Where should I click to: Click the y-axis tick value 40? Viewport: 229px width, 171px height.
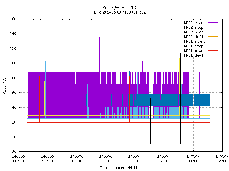[x=14, y=108]
